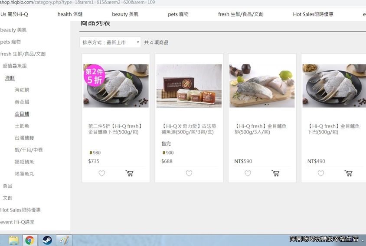Image resolution: width=366 pixels, height=246 pixels.
Task: Click heart icon for 金目鱸魚排 NT$590
Action: [x=248, y=173]
